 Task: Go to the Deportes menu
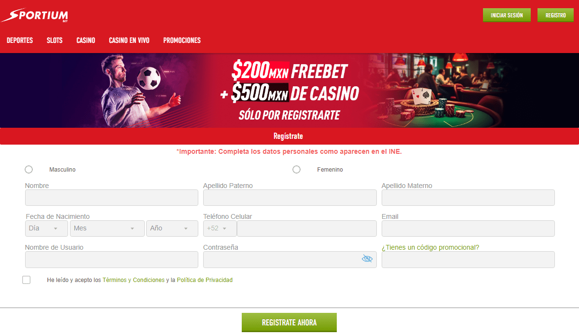(20, 40)
